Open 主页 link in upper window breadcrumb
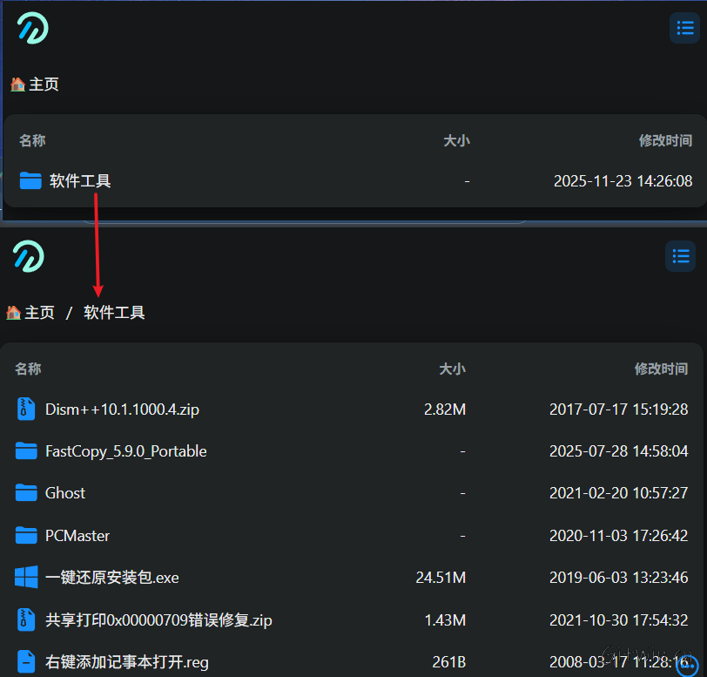 pos(44,85)
